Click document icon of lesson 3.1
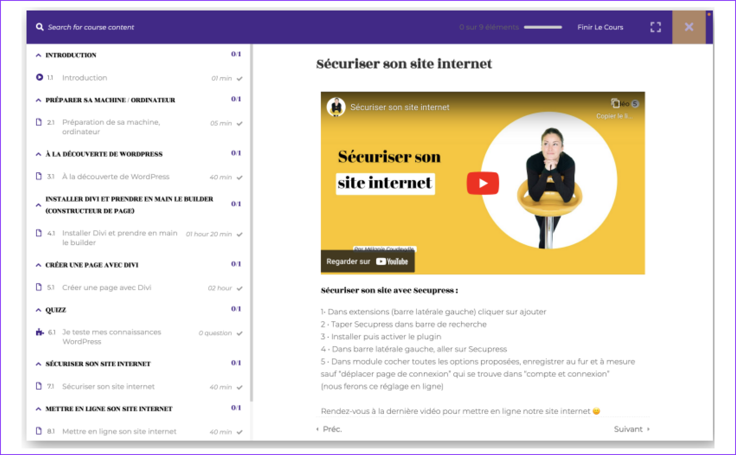Viewport: 736px width, 455px height. tap(39, 176)
